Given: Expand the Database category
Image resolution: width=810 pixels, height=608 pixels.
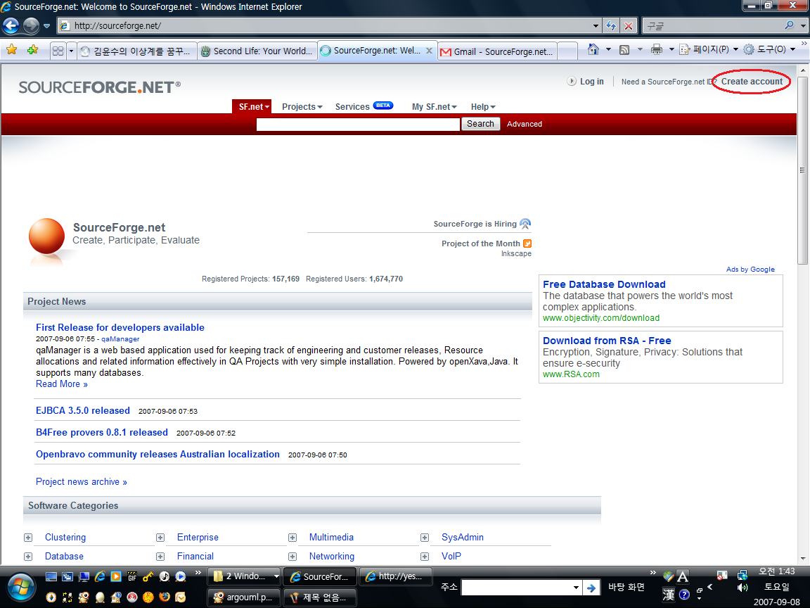Looking at the screenshot, I should point(28,557).
